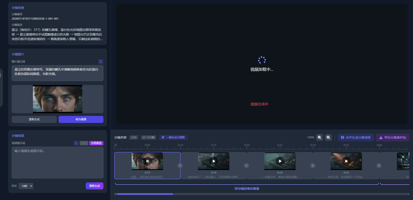The image size is (413, 200).
Task: Click the zoom in magnifier icon
Action: [x=328, y=138]
